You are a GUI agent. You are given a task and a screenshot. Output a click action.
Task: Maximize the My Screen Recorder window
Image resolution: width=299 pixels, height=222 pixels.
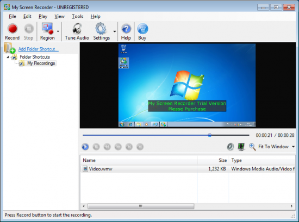[276, 8]
